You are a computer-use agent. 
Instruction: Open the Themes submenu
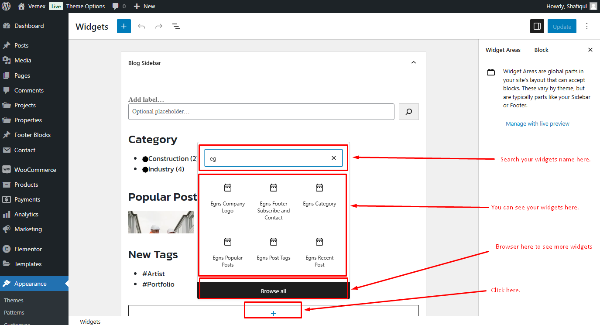click(x=14, y=300)
